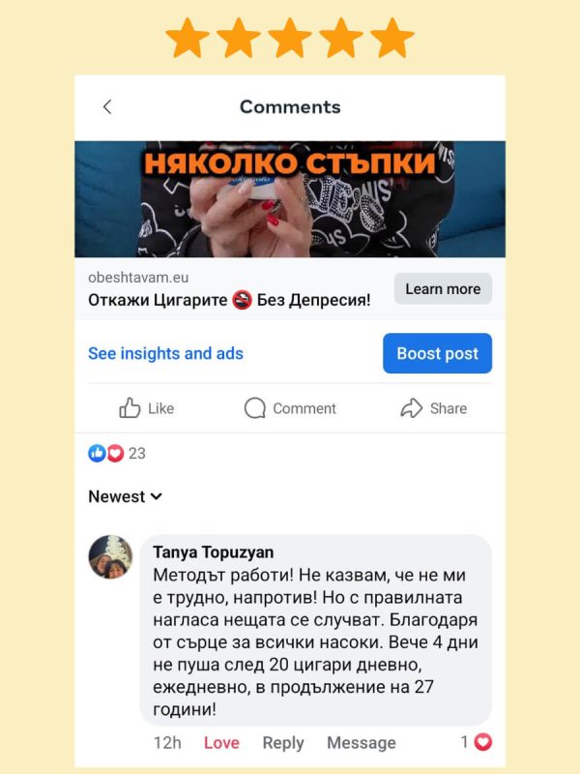
Task: Reply to Tanya Topuzyan's comment
Action: point(283,743)
